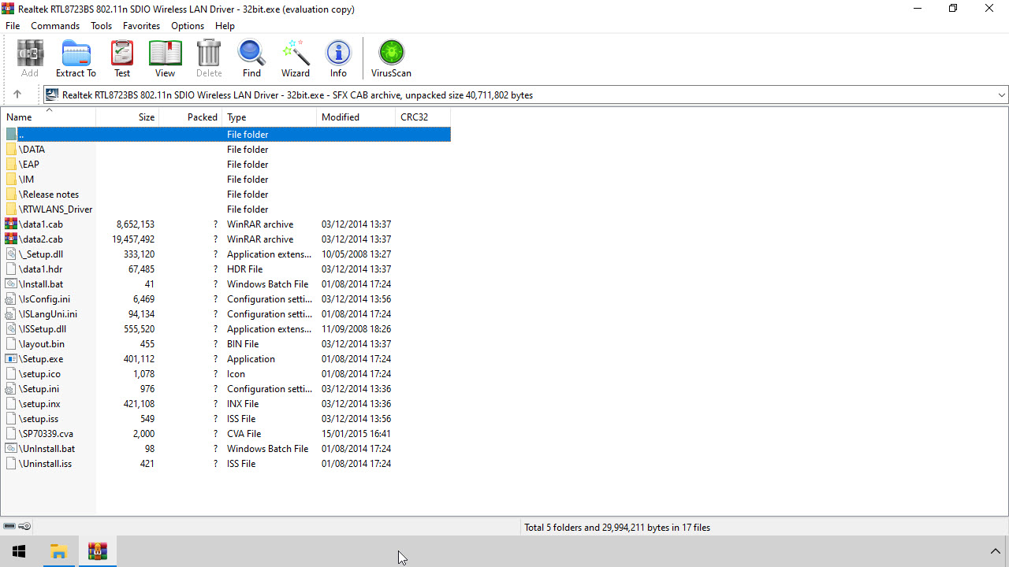Screen dimensions: 1009x567
Task: Show hidden system tray icons
Action: [x=995, y=551]
